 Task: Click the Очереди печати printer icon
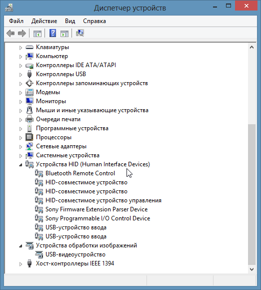[29, 119]
